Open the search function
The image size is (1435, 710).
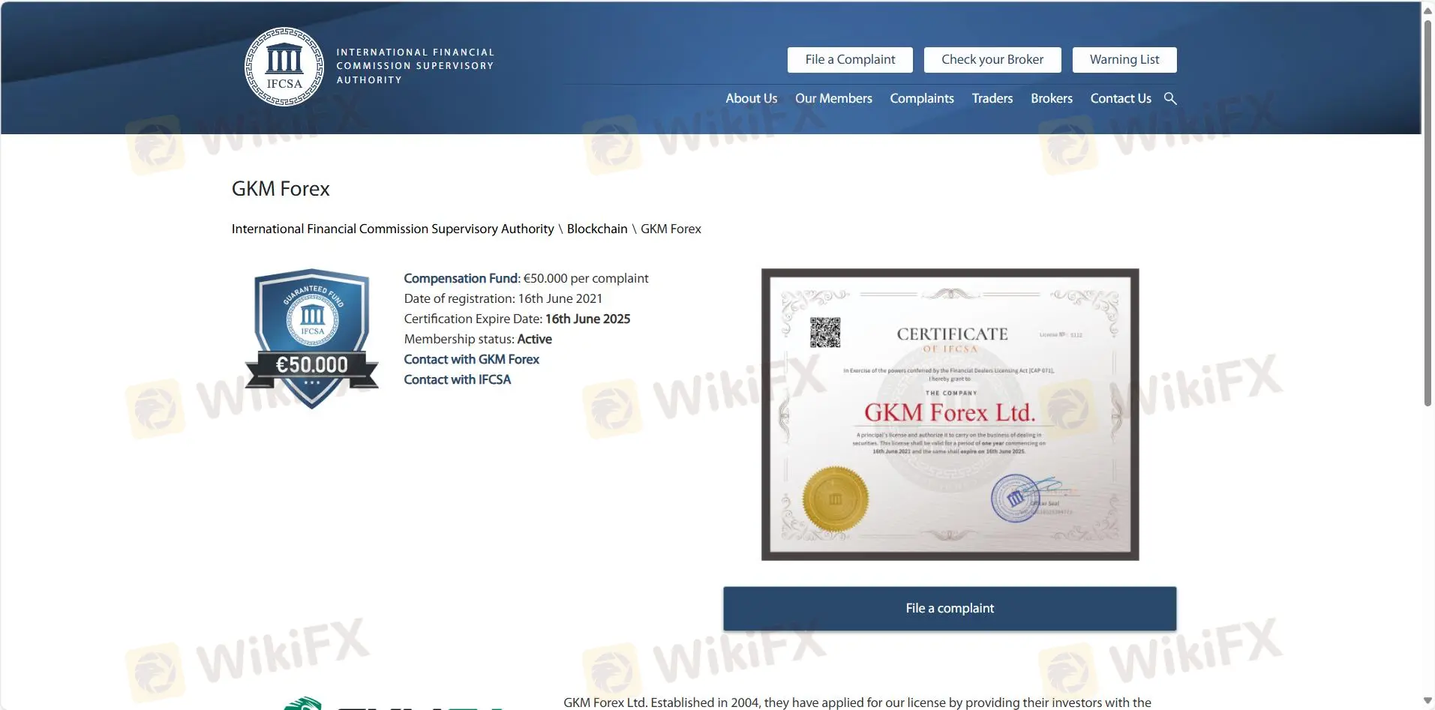(x=1170, y=98)
